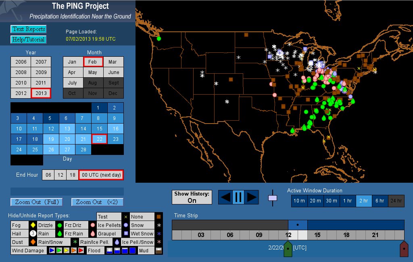Toggle Show History on/off
This screenshot has height=262, width=413.
point(192,197)
